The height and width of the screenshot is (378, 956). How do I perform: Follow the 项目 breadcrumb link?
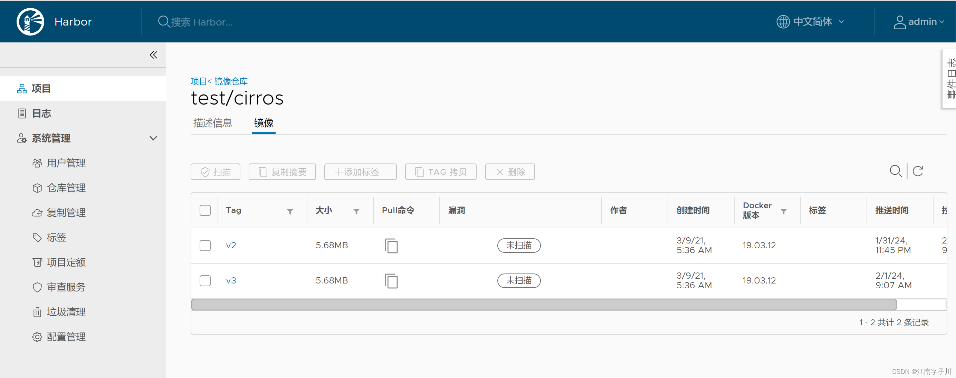[x=199, y=81]
